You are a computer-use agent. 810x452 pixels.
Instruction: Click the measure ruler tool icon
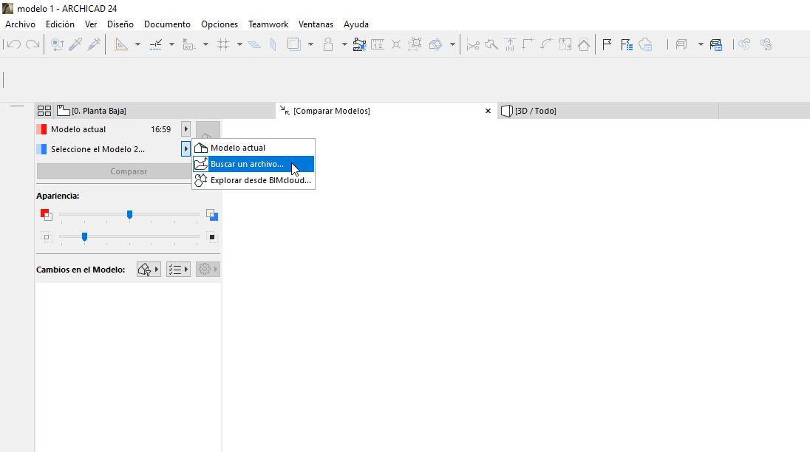coord(378,44)
